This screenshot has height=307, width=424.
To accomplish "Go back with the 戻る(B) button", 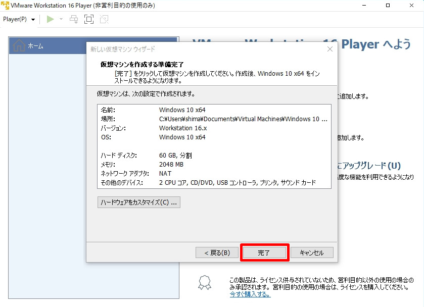I will point(217,252).
